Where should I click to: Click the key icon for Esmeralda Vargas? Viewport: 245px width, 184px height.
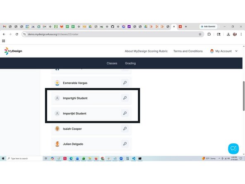(x=125, y=83)
